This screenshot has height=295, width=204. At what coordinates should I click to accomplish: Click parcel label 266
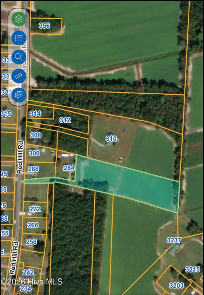(33, 225)
